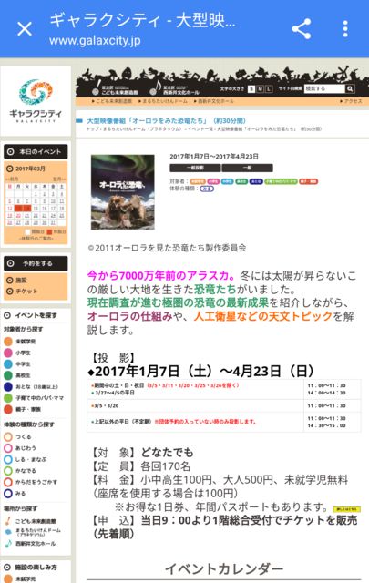Open the アクセス menu item
369x583 pixels.
pos(351,101)
